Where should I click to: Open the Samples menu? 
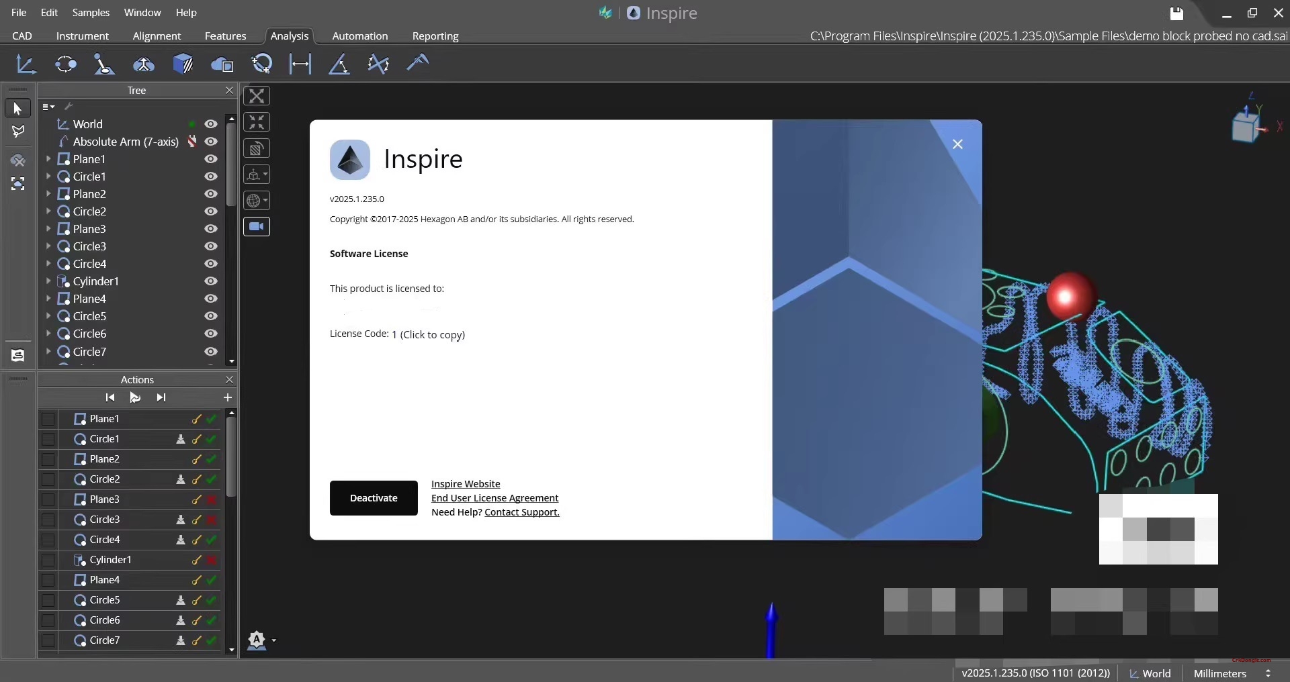coord(91,12)
